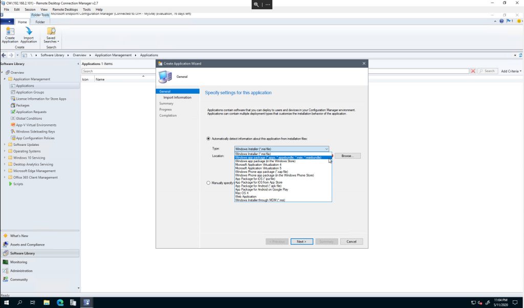Click the Applications search input field
This screenshot has height=308, width=524.
275,71
